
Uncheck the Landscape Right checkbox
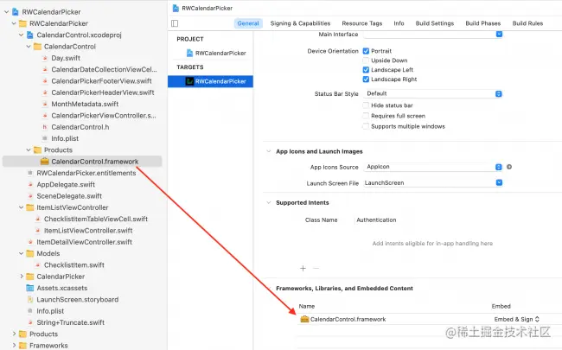tap(366, 80)
